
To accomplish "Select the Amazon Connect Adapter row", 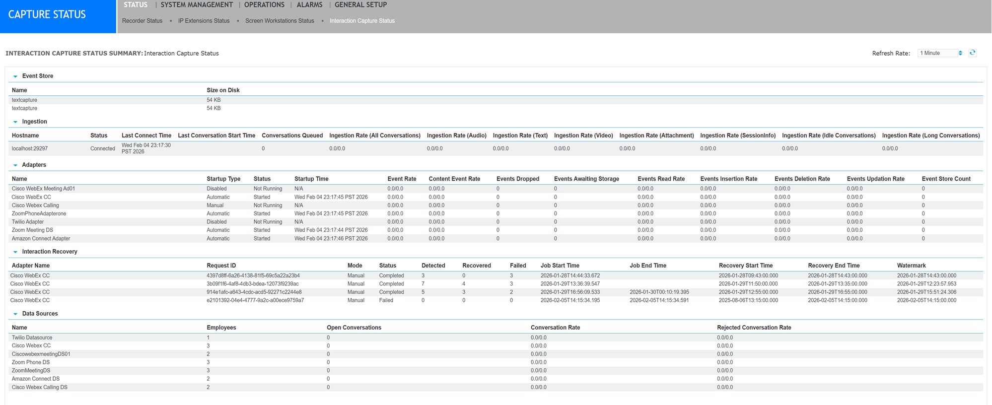I will (41, 239).
